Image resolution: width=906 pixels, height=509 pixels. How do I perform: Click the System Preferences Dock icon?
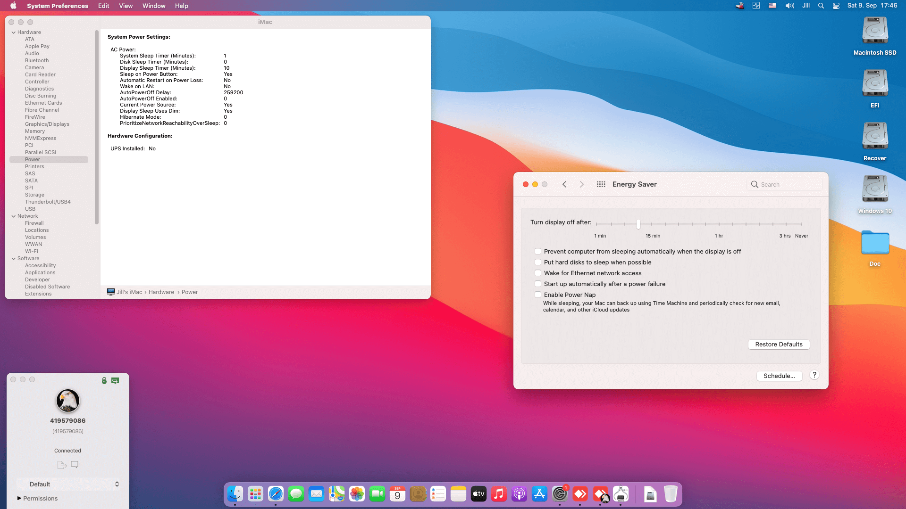(560, 494)
